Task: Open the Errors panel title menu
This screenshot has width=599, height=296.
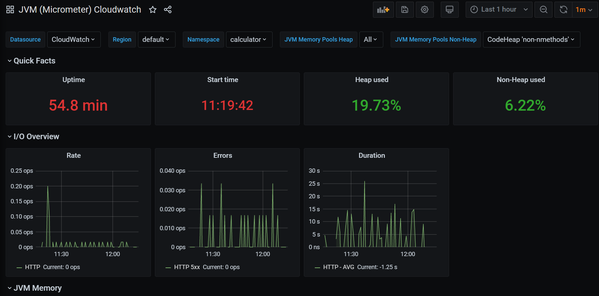Action: point(223,155)
